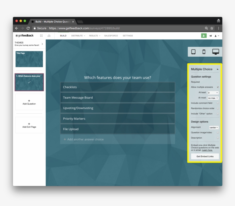The width and height of the screenshot is (235, 206).
Task: Click the green add collaborator button
Action: coord(204,36)
